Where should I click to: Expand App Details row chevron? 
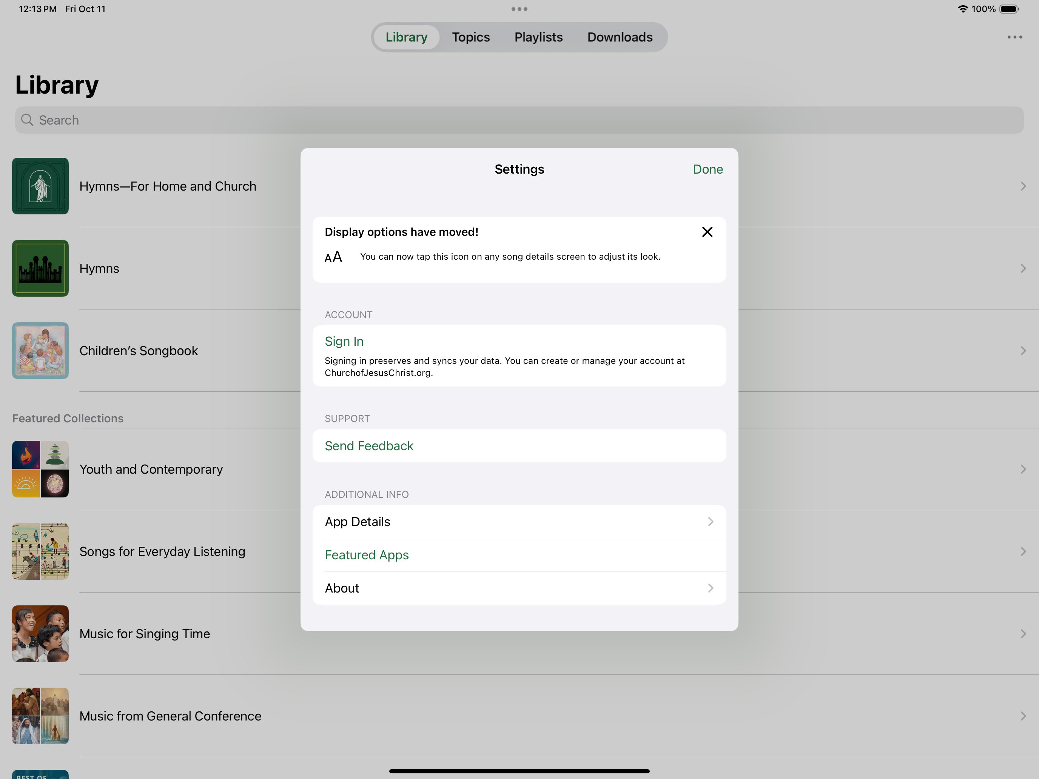point(710,522)
